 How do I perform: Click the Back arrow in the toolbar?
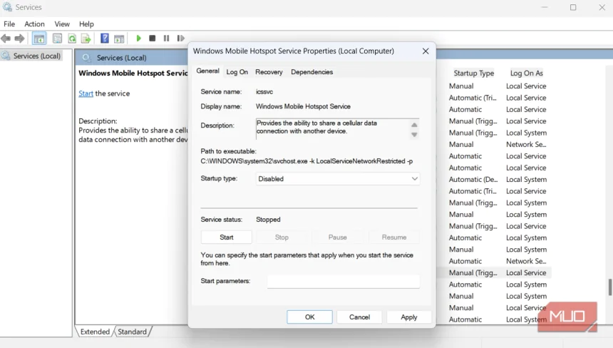click(6, 39)
